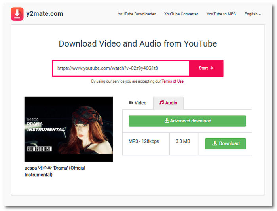Open the Terms of Use link
The image size is (277, 211).
[x=173, y=81]
